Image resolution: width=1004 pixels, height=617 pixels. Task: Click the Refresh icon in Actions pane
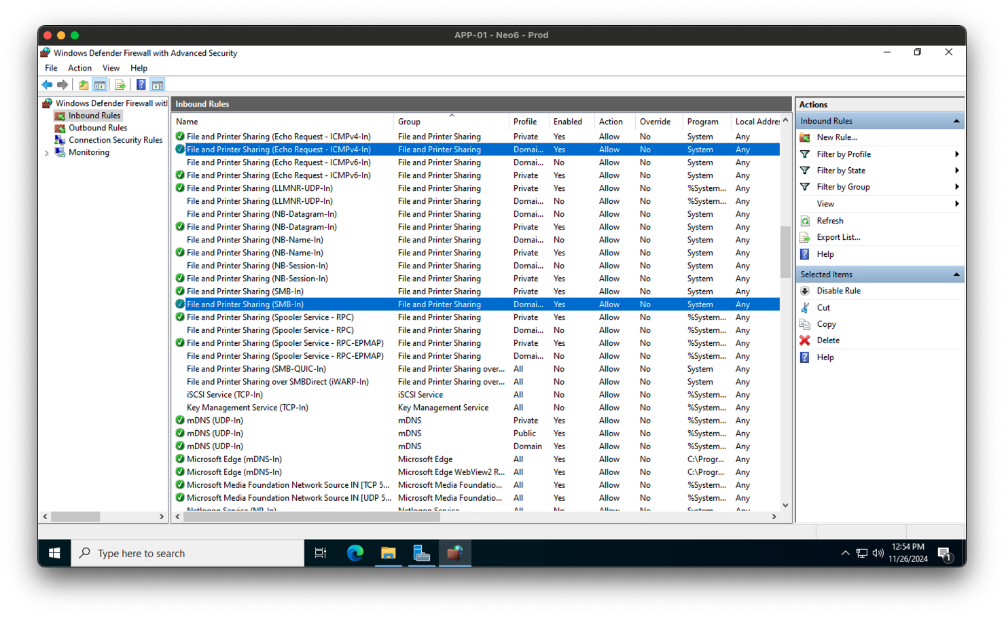pyautogui.click(x=806, y=220)
